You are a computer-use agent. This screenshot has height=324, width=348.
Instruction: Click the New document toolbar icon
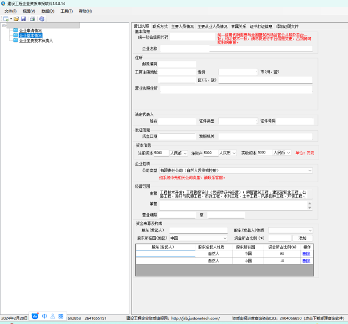click(x=6, y=19)
